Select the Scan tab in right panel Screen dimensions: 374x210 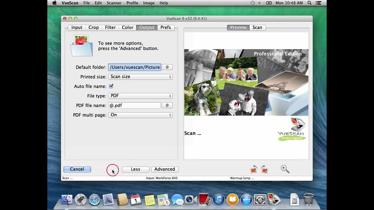[x=257, y=27]
